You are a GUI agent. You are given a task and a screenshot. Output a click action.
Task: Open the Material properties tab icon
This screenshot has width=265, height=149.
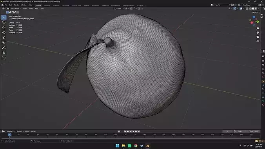(263, 105)
